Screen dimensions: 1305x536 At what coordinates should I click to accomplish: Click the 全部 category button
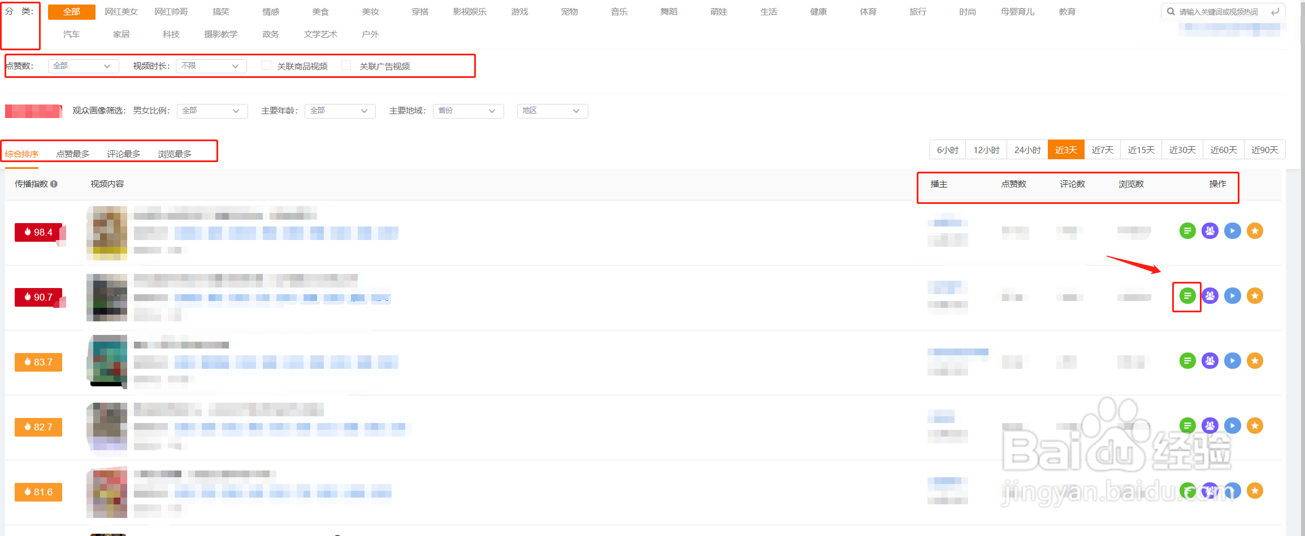pos(72,12)
